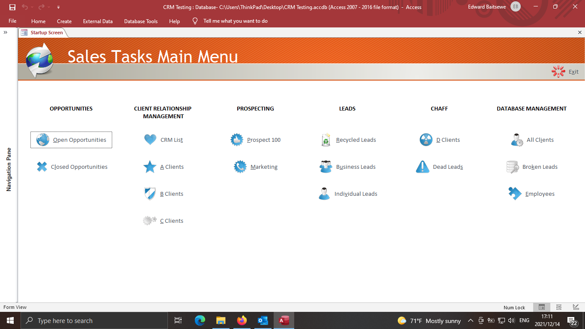
Task: Click the Tell me what you want field
Action: click(x=235, y=21)
